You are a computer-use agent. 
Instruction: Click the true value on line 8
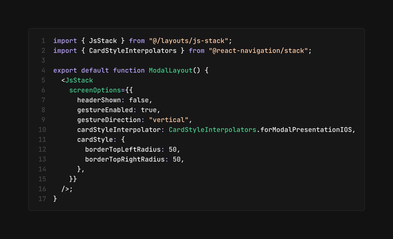(149, 110)
